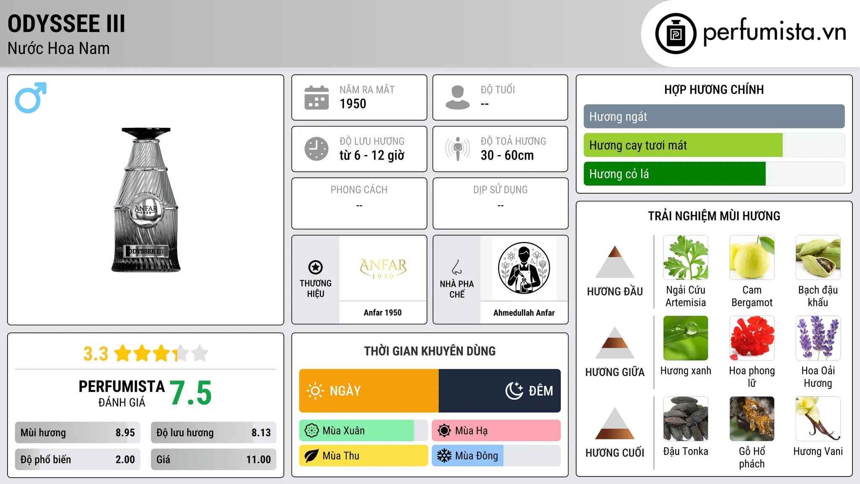Open the Cam Bergamot note image
860x484 pixels.
tap(752, 257)
